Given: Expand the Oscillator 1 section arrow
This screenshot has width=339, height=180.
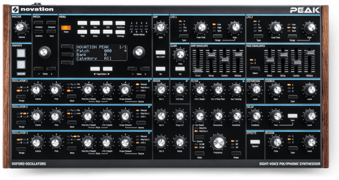Looking at the screenshot, I should 149,81.
